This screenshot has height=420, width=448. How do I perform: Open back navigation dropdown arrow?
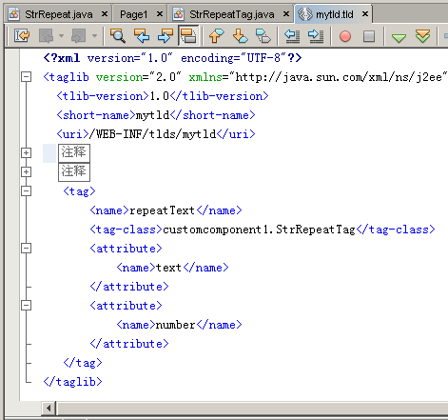coord(62,36)
